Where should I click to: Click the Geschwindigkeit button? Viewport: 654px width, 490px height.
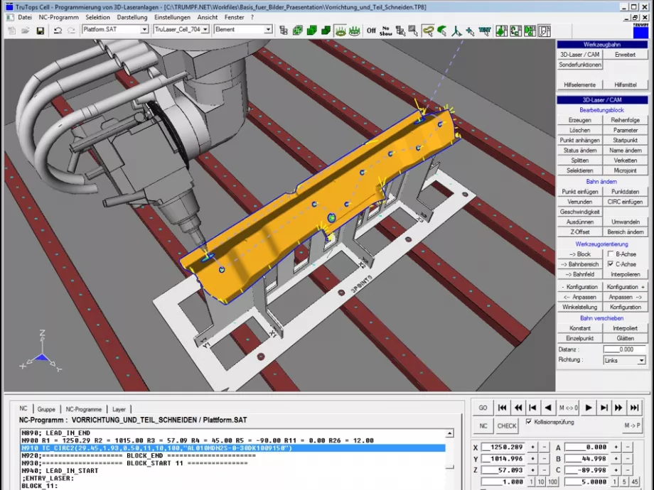[580, 212]
